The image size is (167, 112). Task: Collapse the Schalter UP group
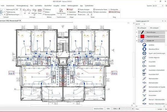click(x=137, y=41)
